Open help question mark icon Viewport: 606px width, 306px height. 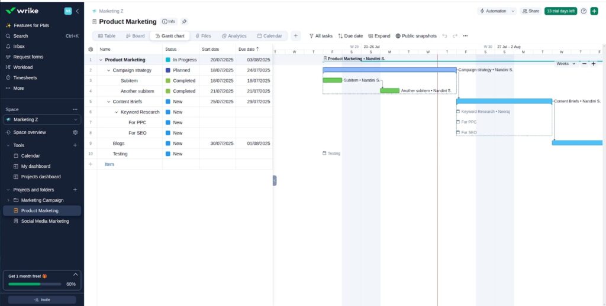584,11
